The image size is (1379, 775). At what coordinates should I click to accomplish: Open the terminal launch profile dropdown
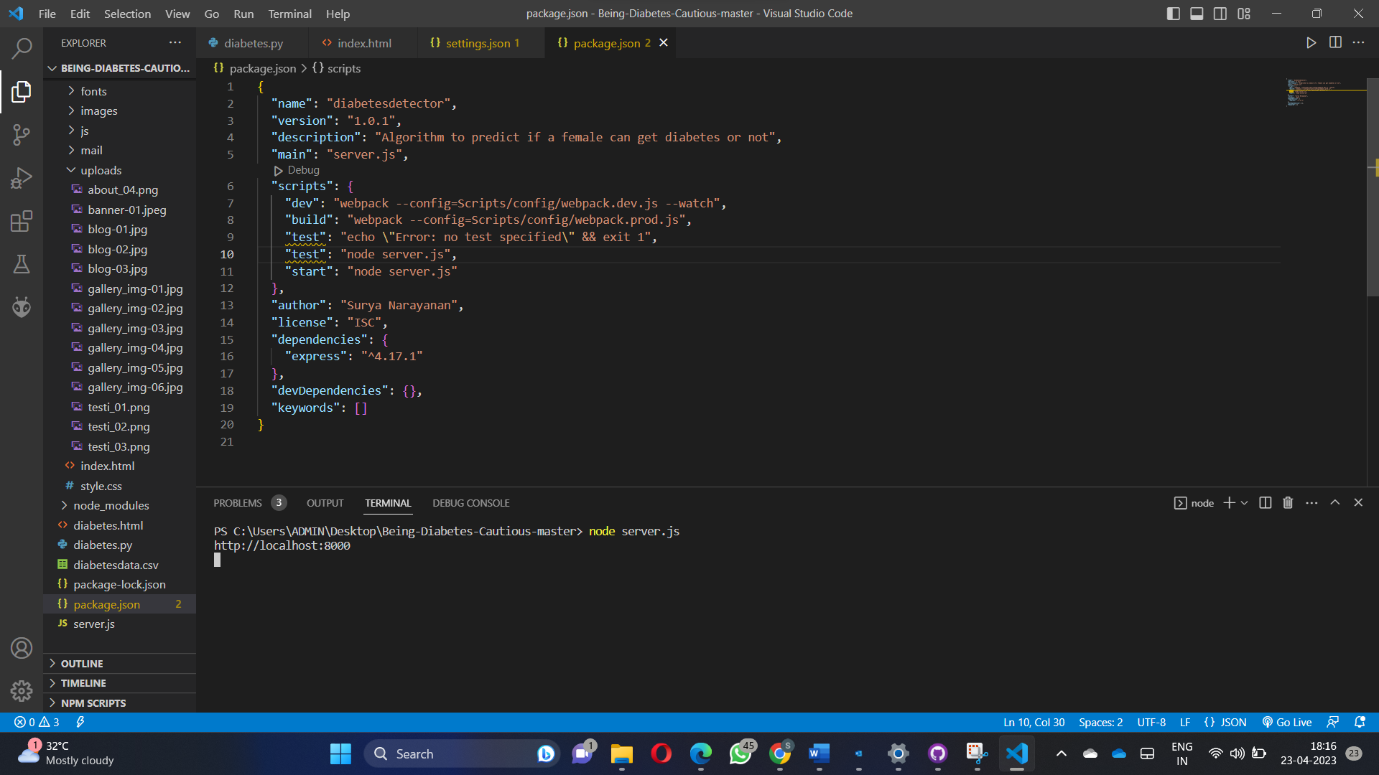[x=1245, y=503]
